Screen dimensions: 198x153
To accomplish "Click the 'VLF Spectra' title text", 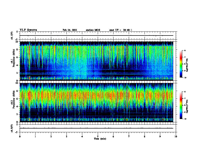I will click(28, 30).
